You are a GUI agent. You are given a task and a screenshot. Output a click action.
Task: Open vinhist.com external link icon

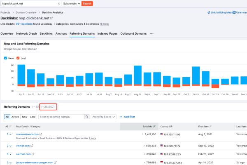[x=32, y=146]
